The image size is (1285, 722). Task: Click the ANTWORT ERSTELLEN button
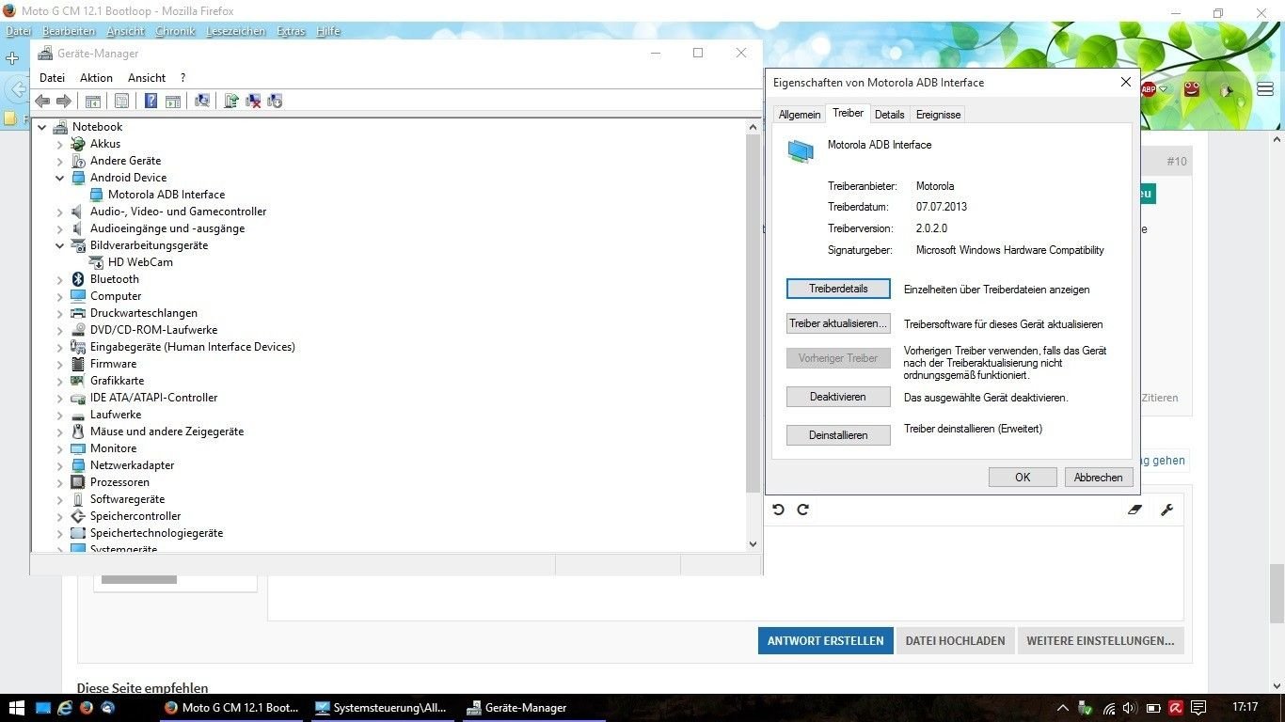[x=826, y=641]
